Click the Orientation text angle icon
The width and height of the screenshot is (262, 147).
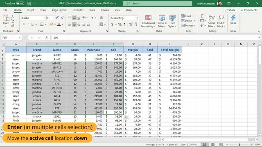pyautogui.click(x=84, y=18)
